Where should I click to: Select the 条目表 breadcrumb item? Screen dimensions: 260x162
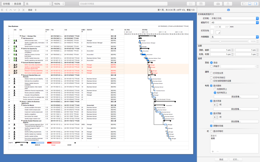(x=18, y=4)
